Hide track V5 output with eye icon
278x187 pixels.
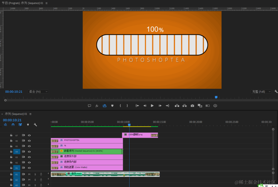29,146
